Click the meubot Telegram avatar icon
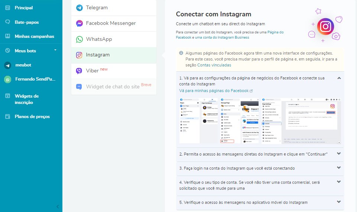 click(8, 65)
